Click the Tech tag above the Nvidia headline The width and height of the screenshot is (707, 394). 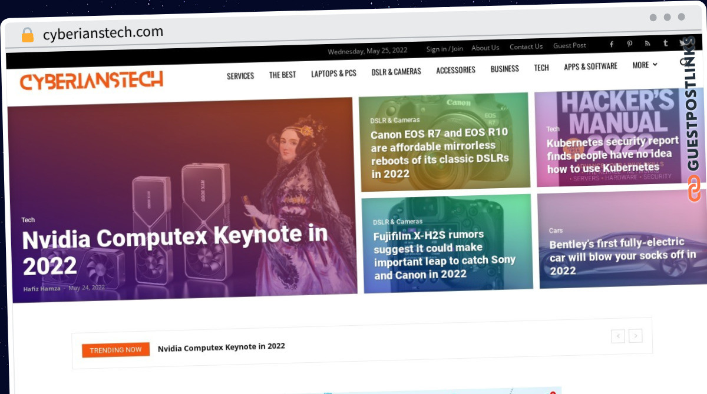point(28,220)
